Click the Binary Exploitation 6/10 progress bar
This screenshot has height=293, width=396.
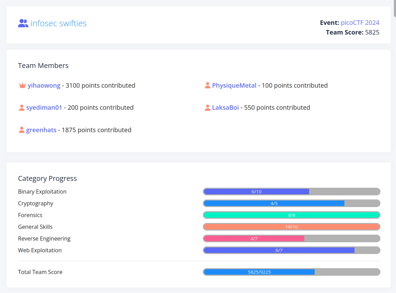291,192
